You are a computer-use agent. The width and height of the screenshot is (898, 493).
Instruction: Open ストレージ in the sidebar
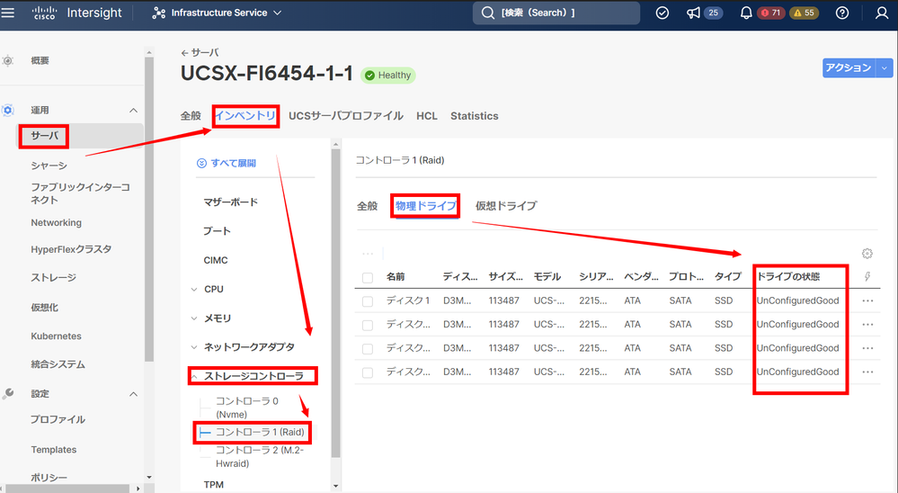tap(53, 277)
